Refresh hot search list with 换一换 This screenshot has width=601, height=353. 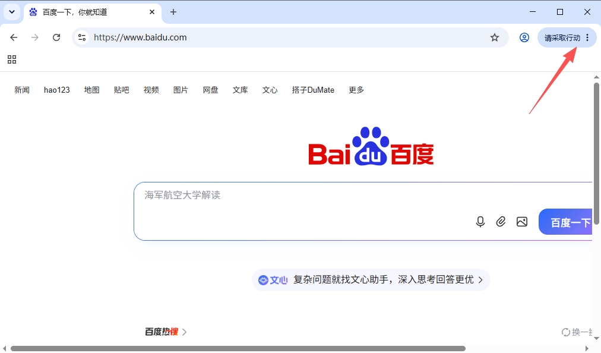[x=577, y=332]
